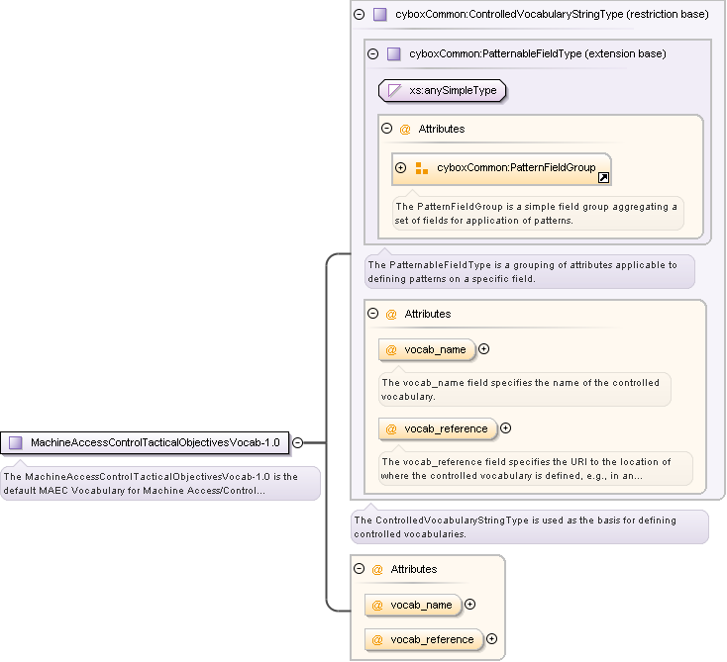727x662 pixels.
Task: Click the vocab_reference field description note
Action: click(535, 468)
